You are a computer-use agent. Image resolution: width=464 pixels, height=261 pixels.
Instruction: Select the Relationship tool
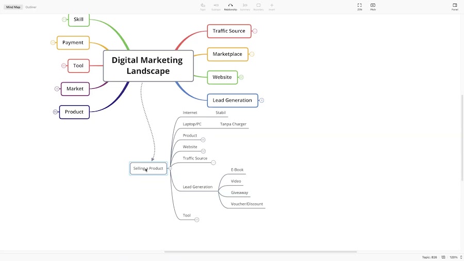pyautogui.click(x=230, y=7)
